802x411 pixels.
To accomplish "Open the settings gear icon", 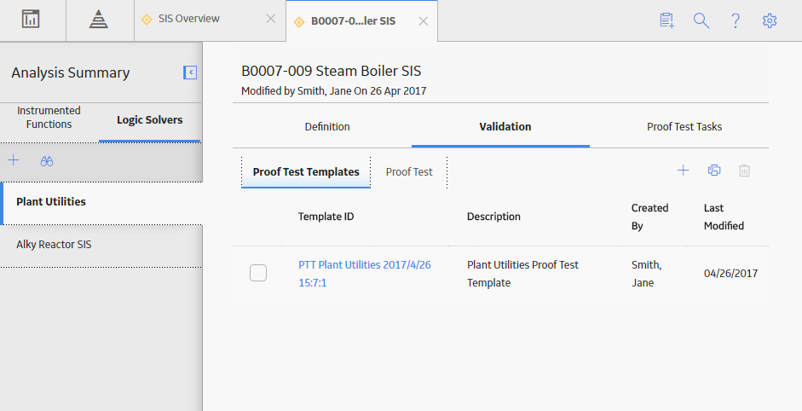I will (x=770, y=20).
